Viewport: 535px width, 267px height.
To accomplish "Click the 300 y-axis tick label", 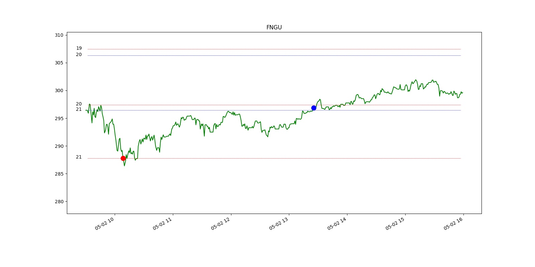I will coord(59,90).
